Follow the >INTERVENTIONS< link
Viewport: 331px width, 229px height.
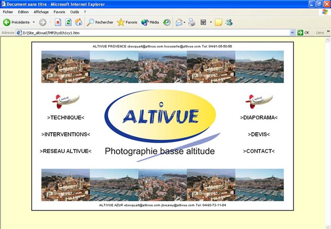click(66, 134)
